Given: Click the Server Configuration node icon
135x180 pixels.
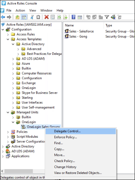Looking at the screenshot, I should 13,141.
